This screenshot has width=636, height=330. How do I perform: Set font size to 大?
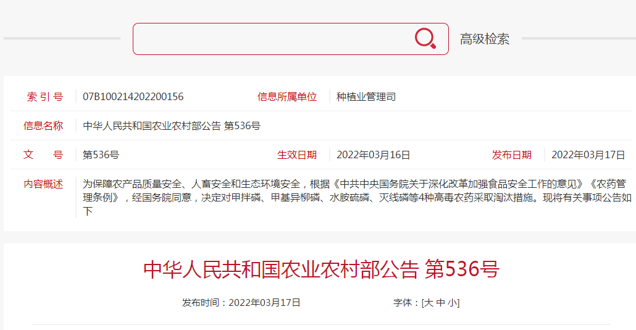coord(429,303)
